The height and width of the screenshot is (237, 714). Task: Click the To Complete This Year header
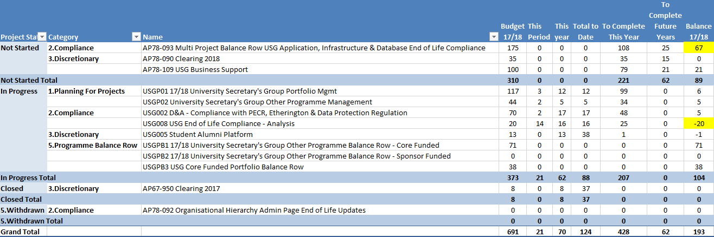623,31
